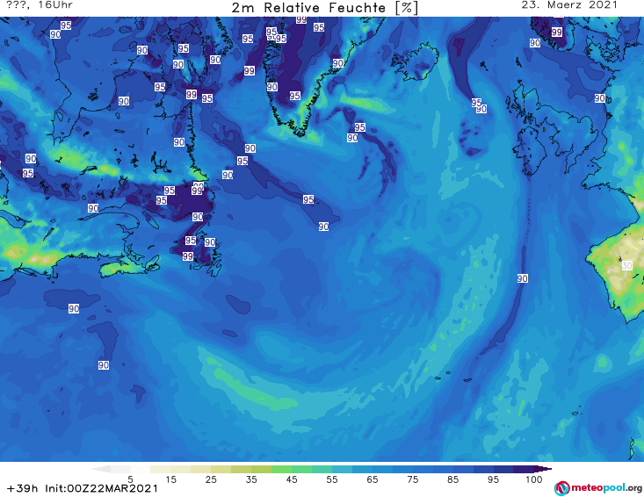Pick the green legend swatch between 35 and 45
The width and height of the screenshot is (644, 497).
point(281,469)
